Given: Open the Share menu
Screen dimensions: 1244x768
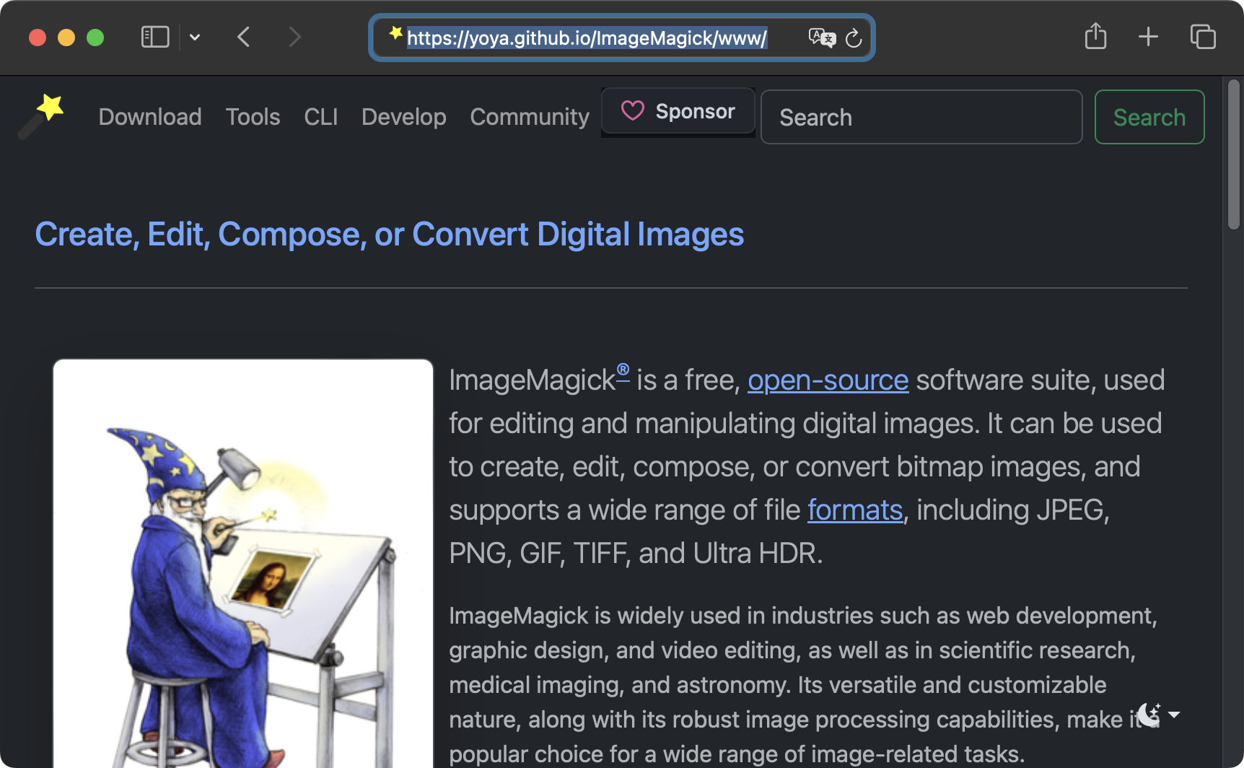Looking at the screenshot, I should click(1095, 36).
